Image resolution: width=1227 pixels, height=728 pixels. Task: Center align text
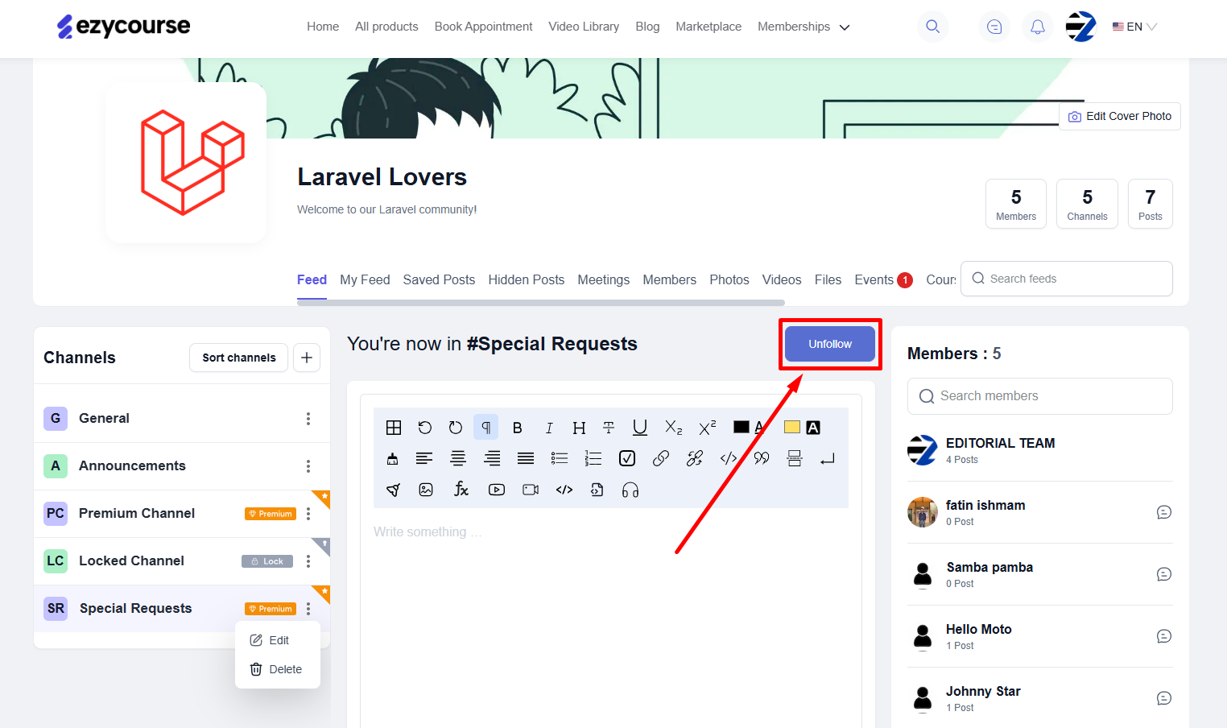[458, 458]
